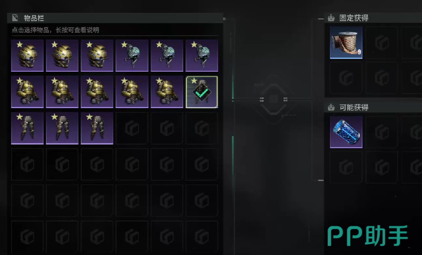Image resolution: width=422 pixels, height=255 pixels.
Task: Select the third gold helmet in top row
Action: tap(97, 56)
